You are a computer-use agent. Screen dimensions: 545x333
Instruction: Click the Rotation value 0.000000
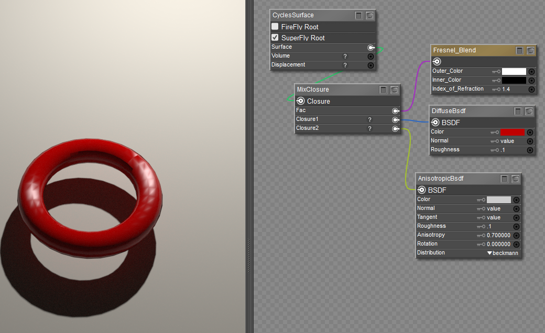coord(499,245)
